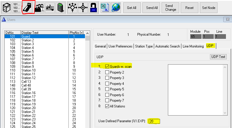232x128 pixels.
Task: Select the Cell 39 row
Action: tap(45, 89)
